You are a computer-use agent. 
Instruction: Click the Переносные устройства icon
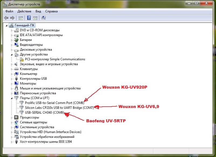16,93
